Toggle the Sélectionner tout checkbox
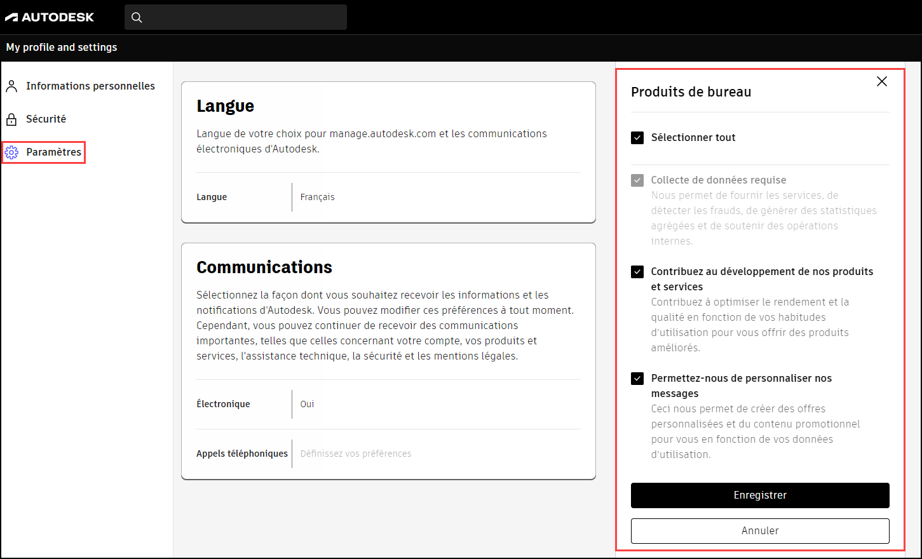Viewport: 922px width, 559px height. click(637, 137)
